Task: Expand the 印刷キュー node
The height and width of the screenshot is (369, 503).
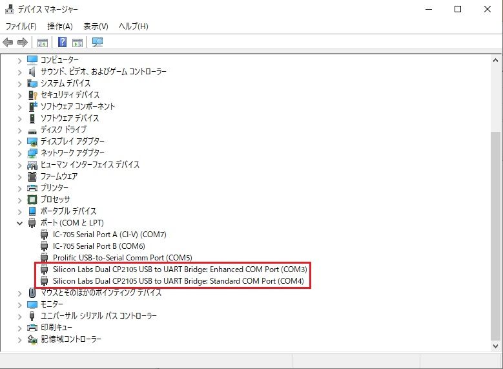Action: pos(19,328)
